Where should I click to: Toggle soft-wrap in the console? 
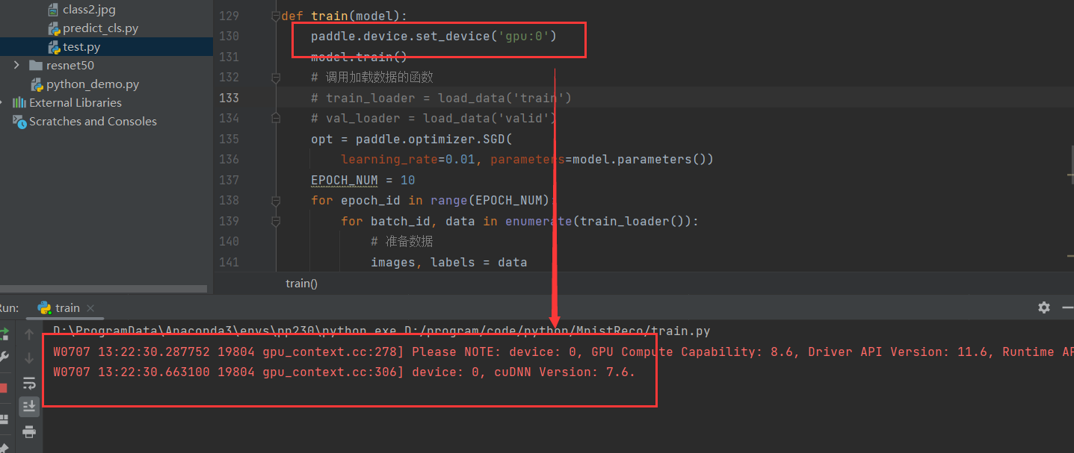pyautogui.click(x=28, y=383)
